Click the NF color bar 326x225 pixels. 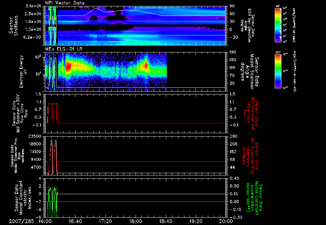(x=278, y=25)
